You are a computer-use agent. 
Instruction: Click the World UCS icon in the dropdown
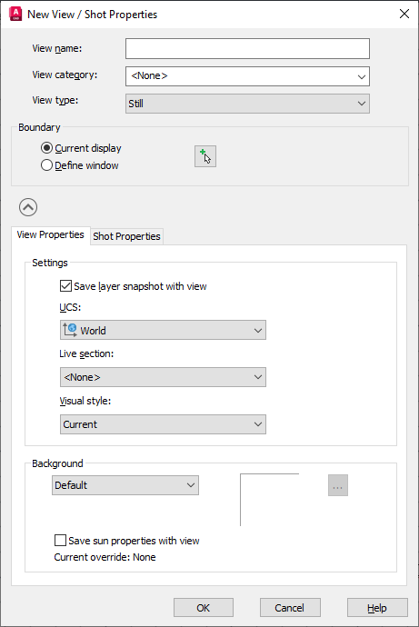point(70,330)
